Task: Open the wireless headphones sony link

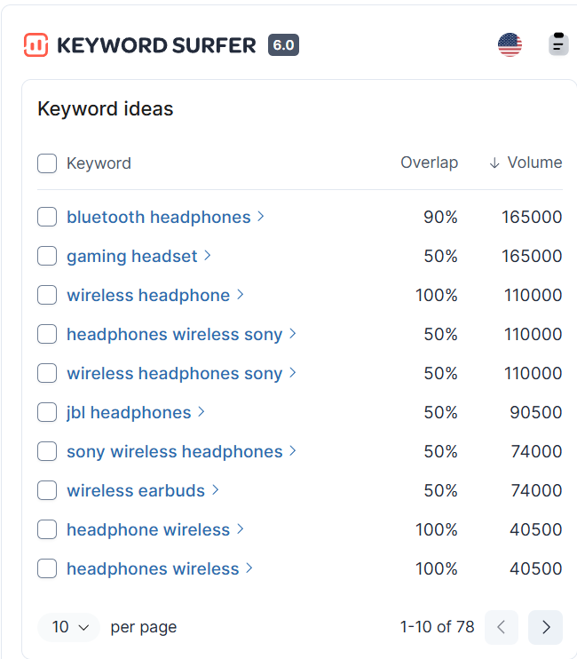Action: pyautogui.click(x=174, y=373)
